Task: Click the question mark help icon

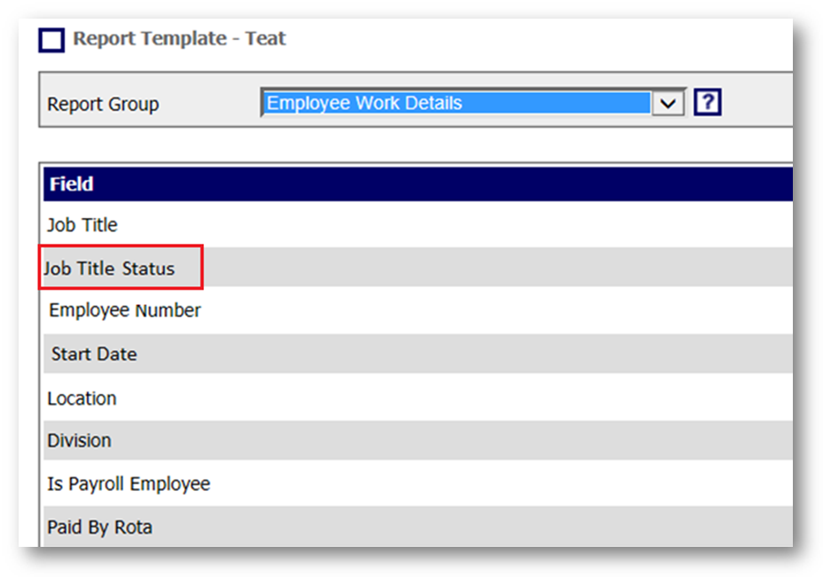Action: point(707,103)
